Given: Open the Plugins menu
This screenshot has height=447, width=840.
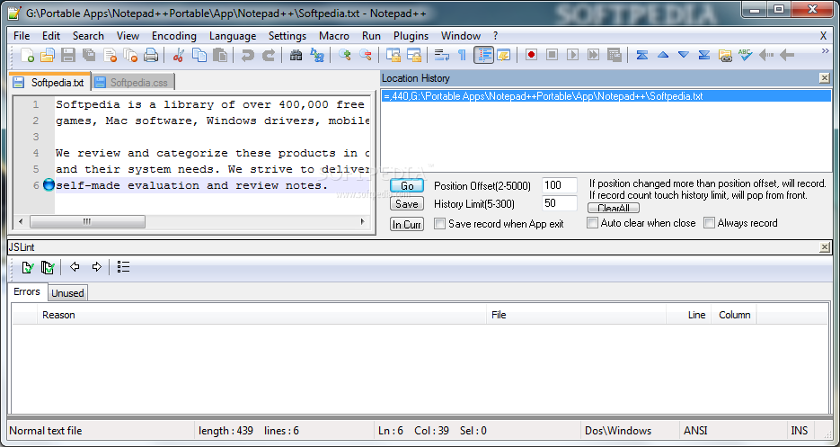Looking at the screenshot, I should coord(411,36).
